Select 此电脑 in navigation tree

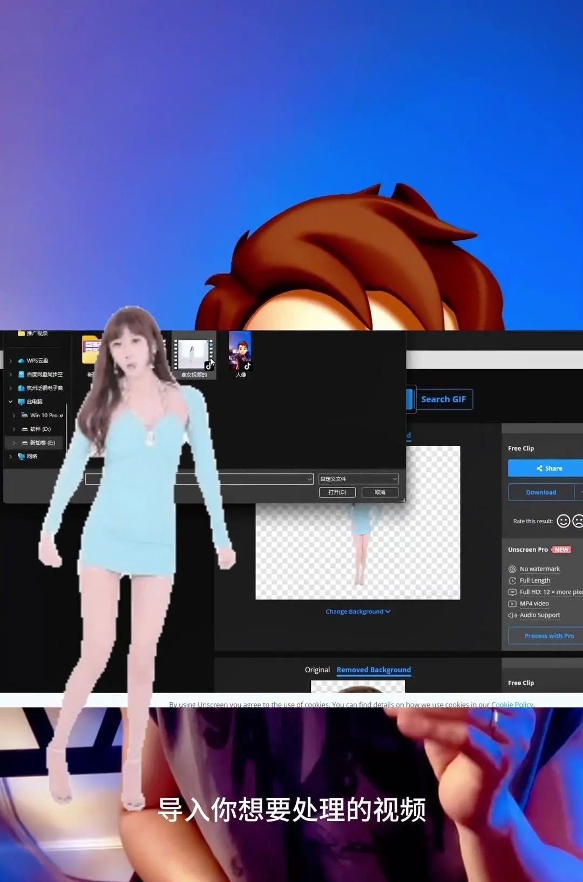[x=34, y=402]
